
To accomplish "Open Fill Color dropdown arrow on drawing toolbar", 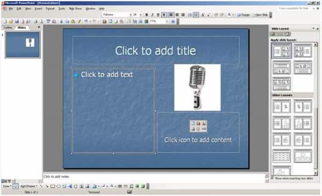I will 98,186.
